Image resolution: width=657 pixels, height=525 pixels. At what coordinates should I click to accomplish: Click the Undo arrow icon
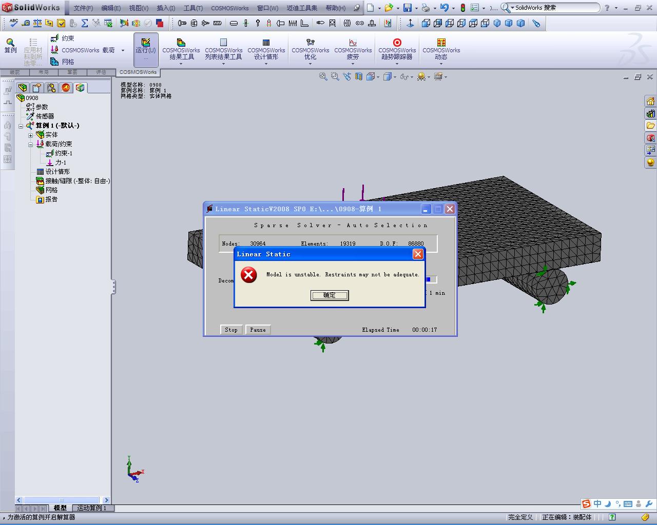[444, 8]
